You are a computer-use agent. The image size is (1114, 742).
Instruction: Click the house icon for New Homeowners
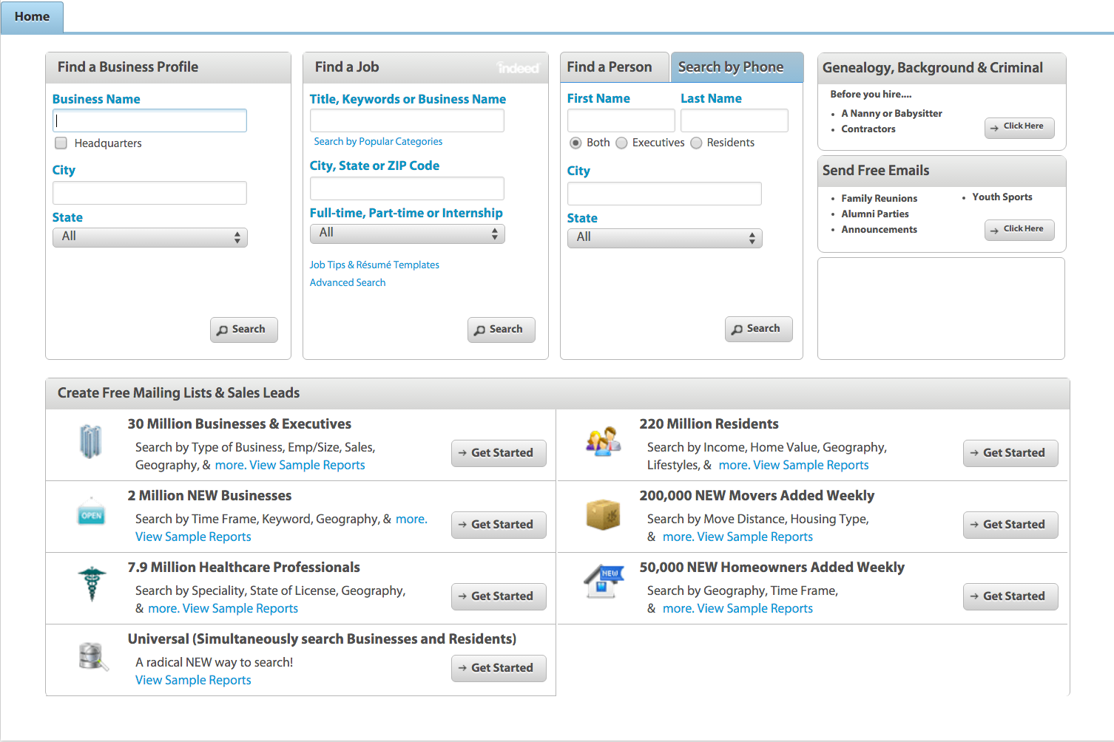click(x=604, y=582)
